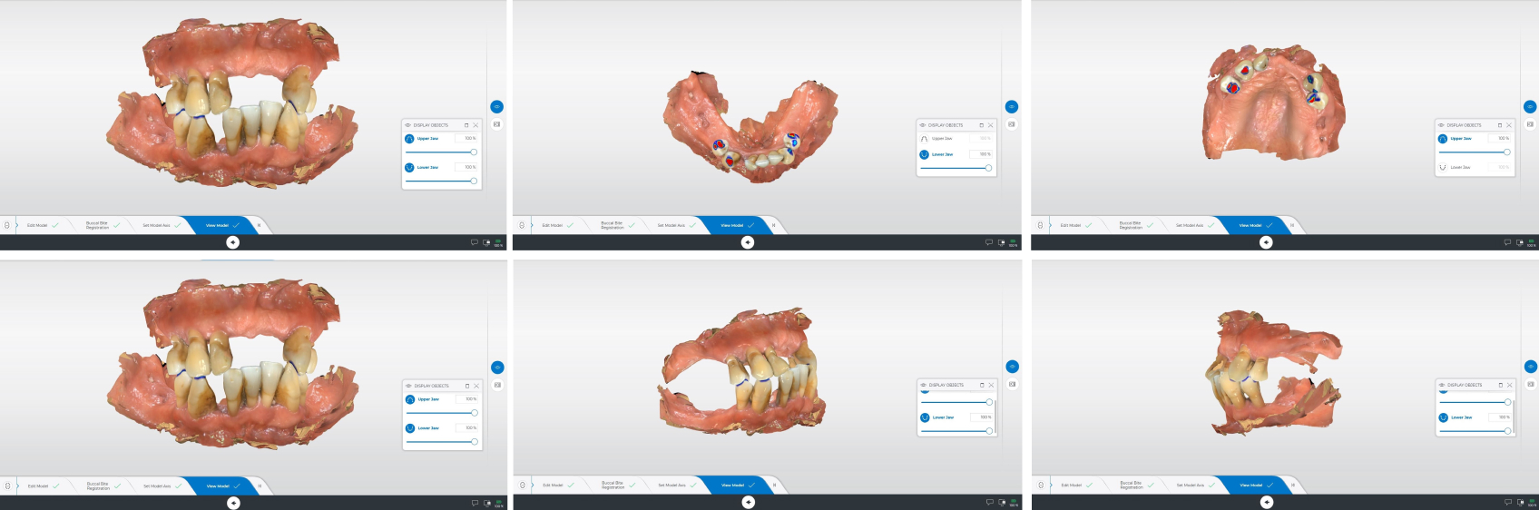This screenshot has height=510, width=1539.
Task: Click round back arrow button, bottom-right screenshot
Action: click(1267, 502)
